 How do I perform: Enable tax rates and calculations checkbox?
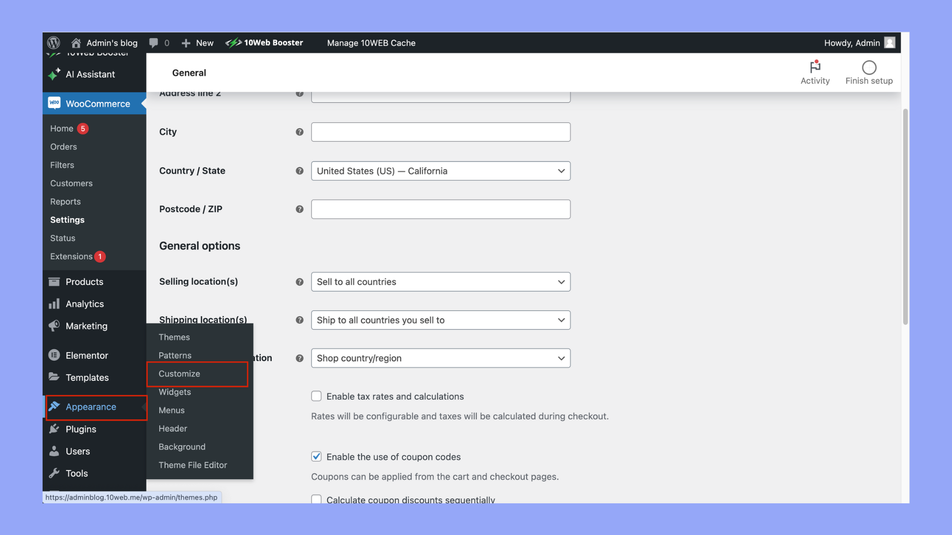(x=316, y=396)
